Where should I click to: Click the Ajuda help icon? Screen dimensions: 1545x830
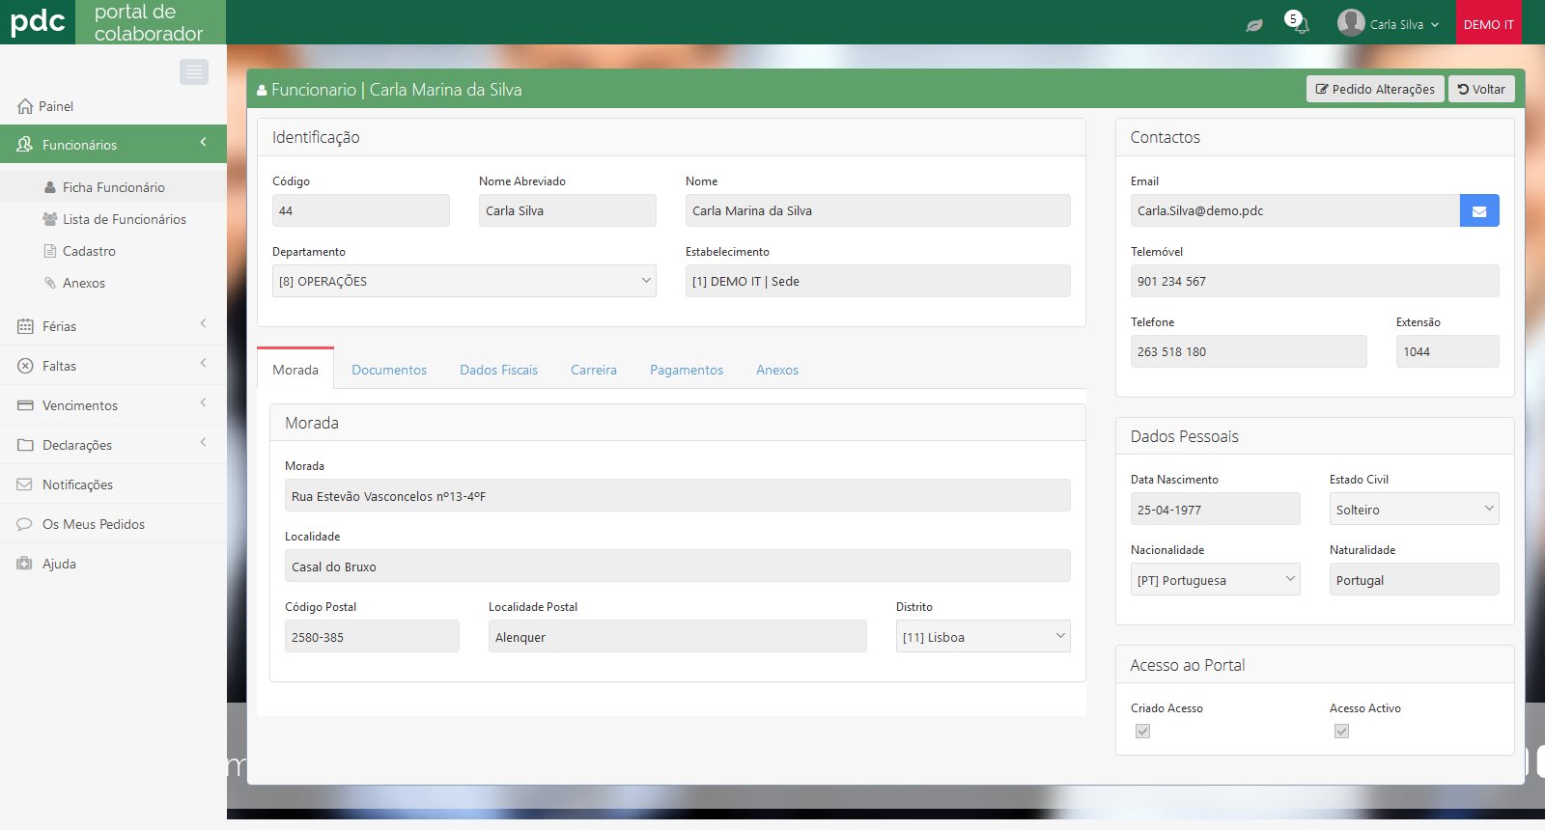coord(25,564)
